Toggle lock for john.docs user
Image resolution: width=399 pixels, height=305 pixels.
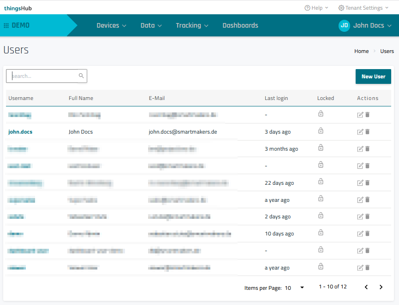coord(321,131)
